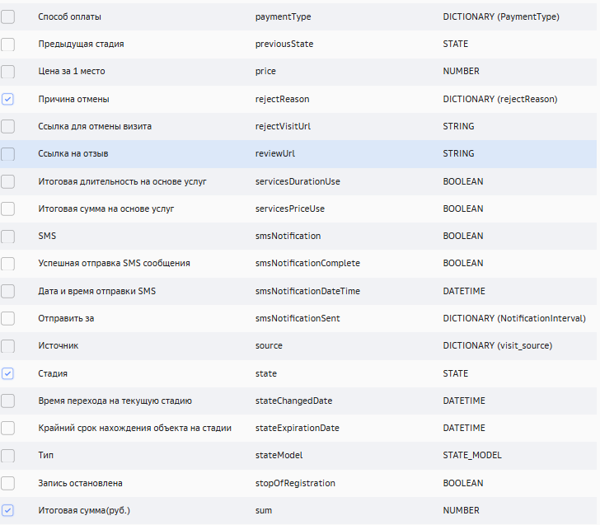Click 'Время перехода на текущую стадию' label
Image resolution: width=600 pixels, height=525 pixels.
pos(115,401)
